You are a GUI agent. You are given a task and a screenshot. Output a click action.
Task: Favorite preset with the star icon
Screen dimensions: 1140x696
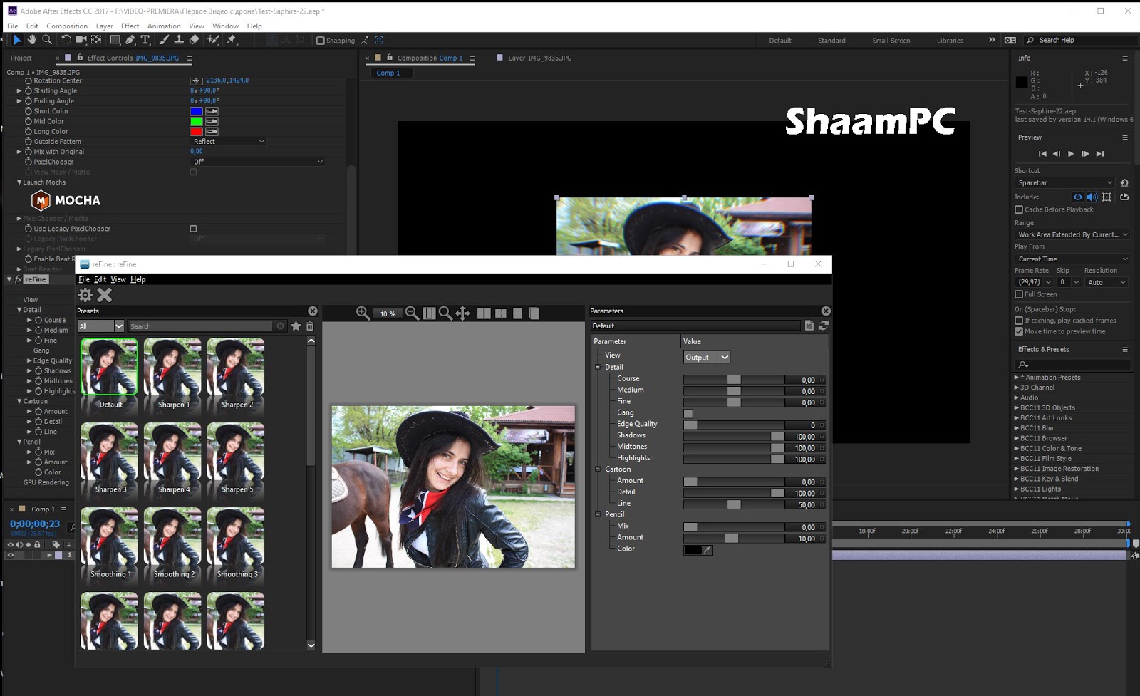pyautogui.click(x=296, y=326)
